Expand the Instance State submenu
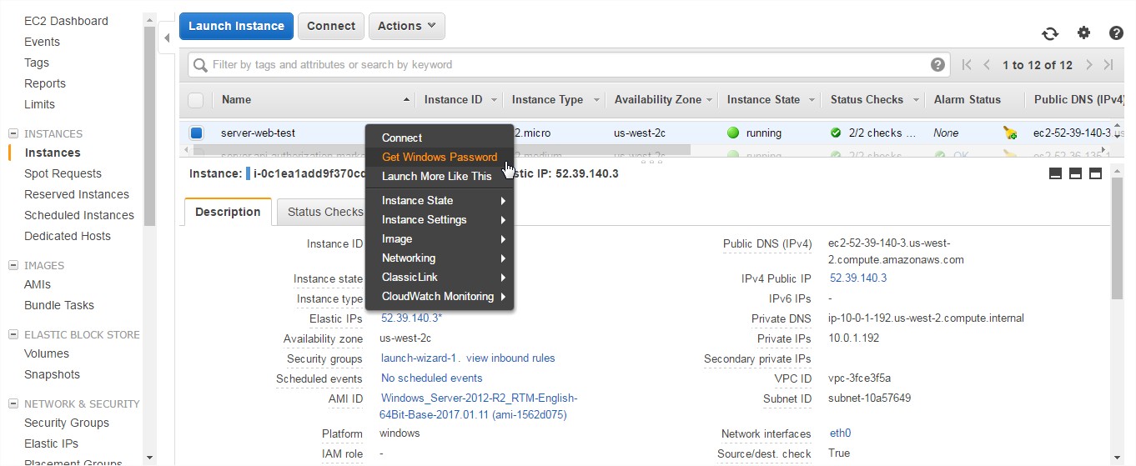This screenshot has width=1136, height=466. (440, 200)
